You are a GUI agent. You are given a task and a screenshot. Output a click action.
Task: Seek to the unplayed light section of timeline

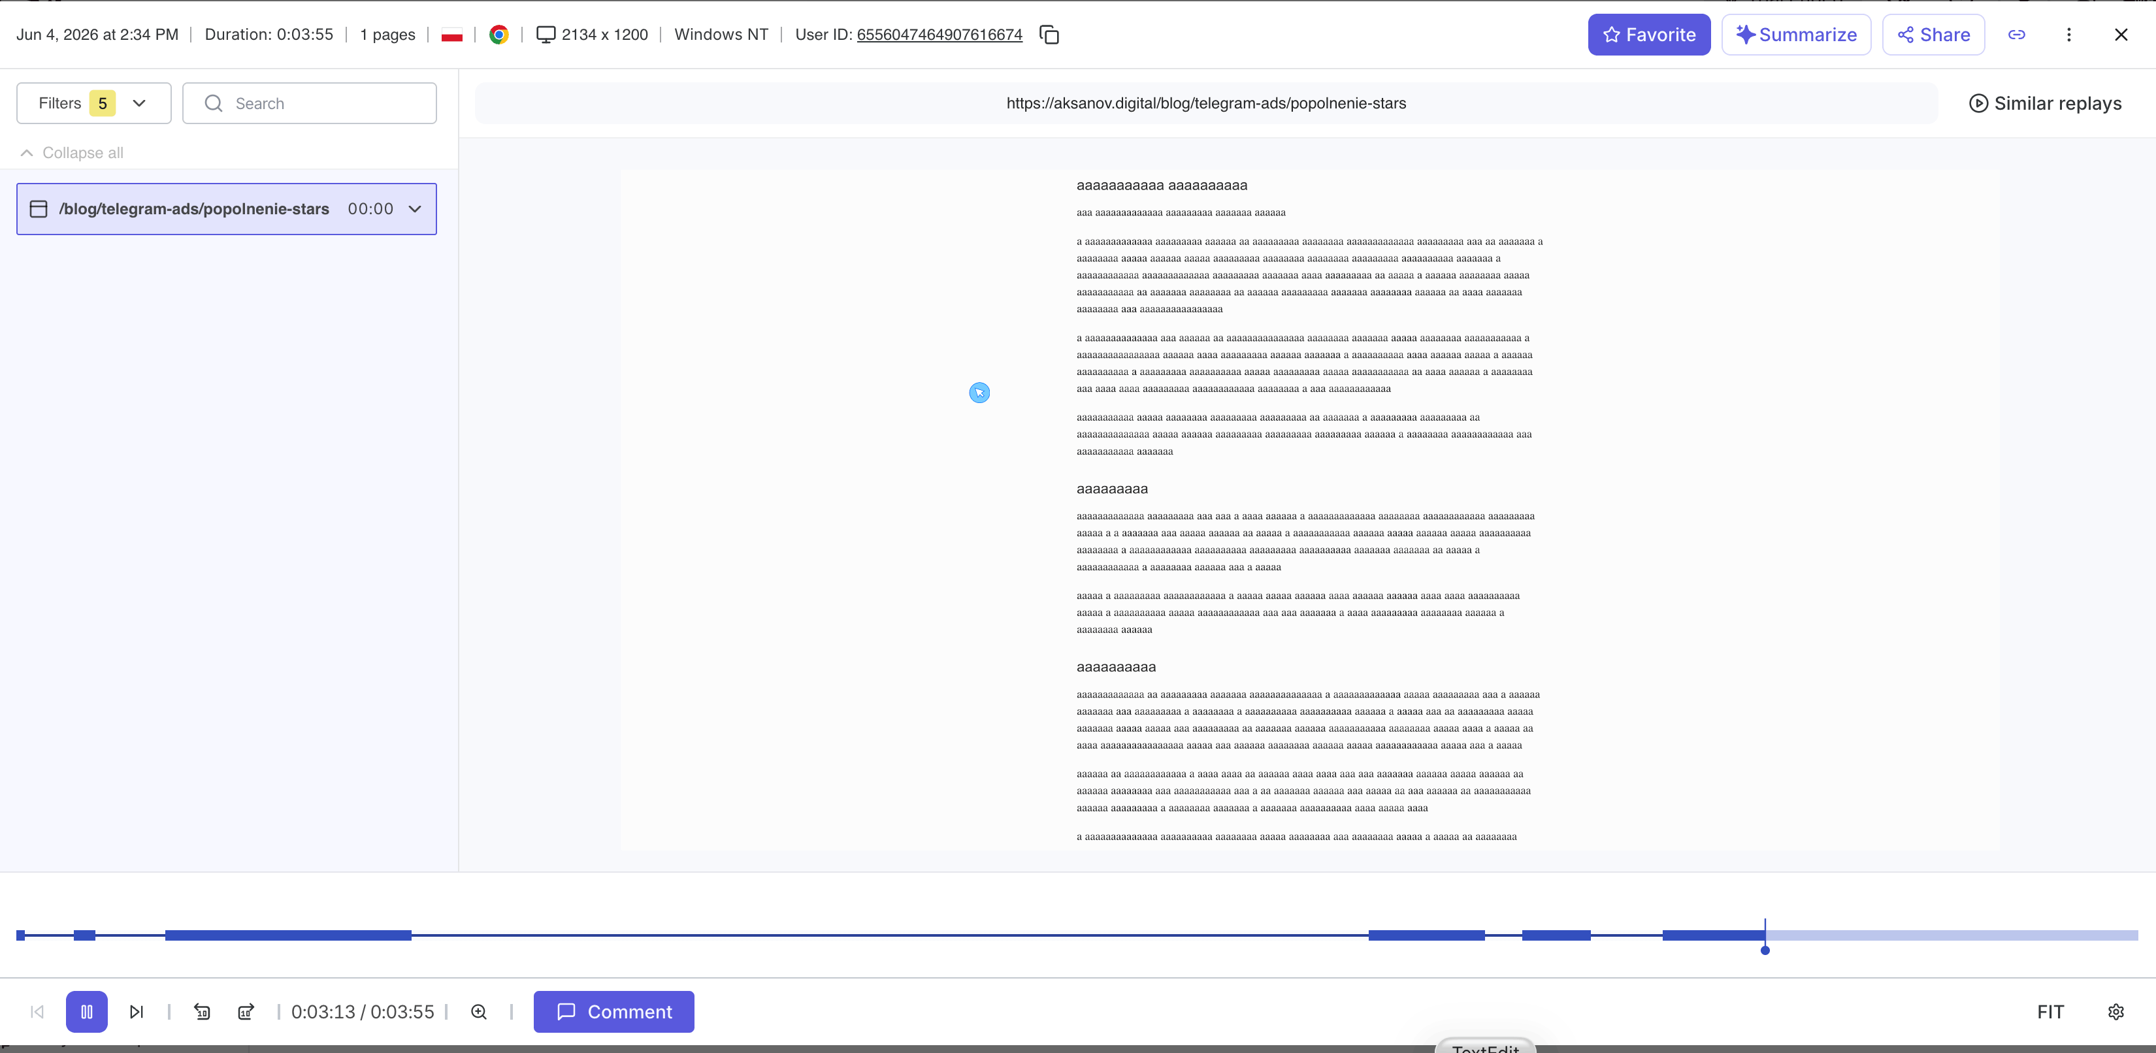(x=1952, y=935)
